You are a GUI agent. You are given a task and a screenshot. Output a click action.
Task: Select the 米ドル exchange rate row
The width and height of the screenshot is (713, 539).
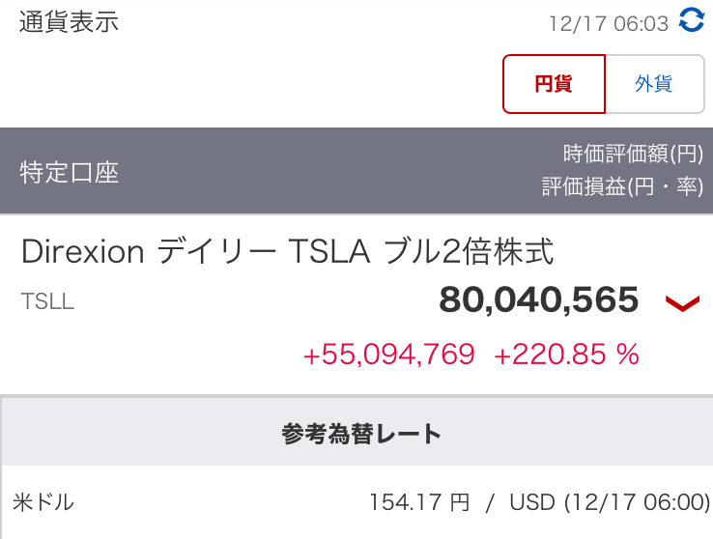tap(356, 502)
